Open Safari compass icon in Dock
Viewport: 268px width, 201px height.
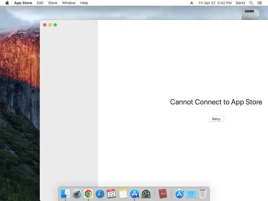[x=100, y=194]
